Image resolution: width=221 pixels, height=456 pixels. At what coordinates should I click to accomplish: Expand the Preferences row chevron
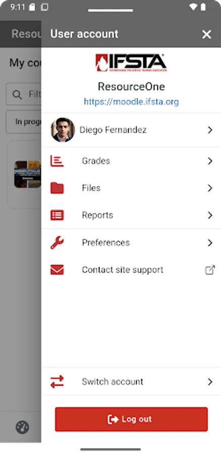[x=210, y=243]
